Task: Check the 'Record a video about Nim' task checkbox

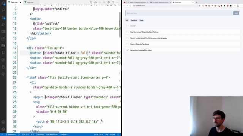Action: tap(128, 38)
